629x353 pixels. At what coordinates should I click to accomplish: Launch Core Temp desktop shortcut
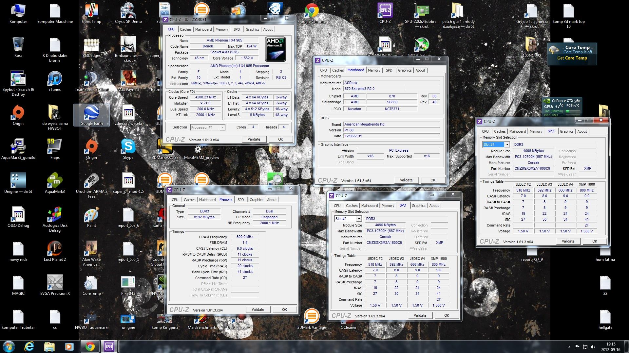[91, 14]
